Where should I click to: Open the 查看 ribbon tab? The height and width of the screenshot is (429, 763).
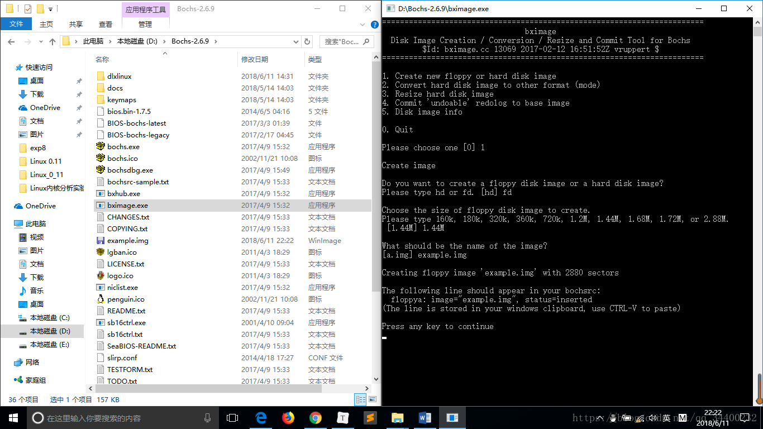coord(106,24)
